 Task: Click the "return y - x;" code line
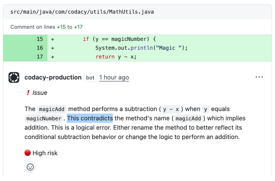(x=116, y=57)
